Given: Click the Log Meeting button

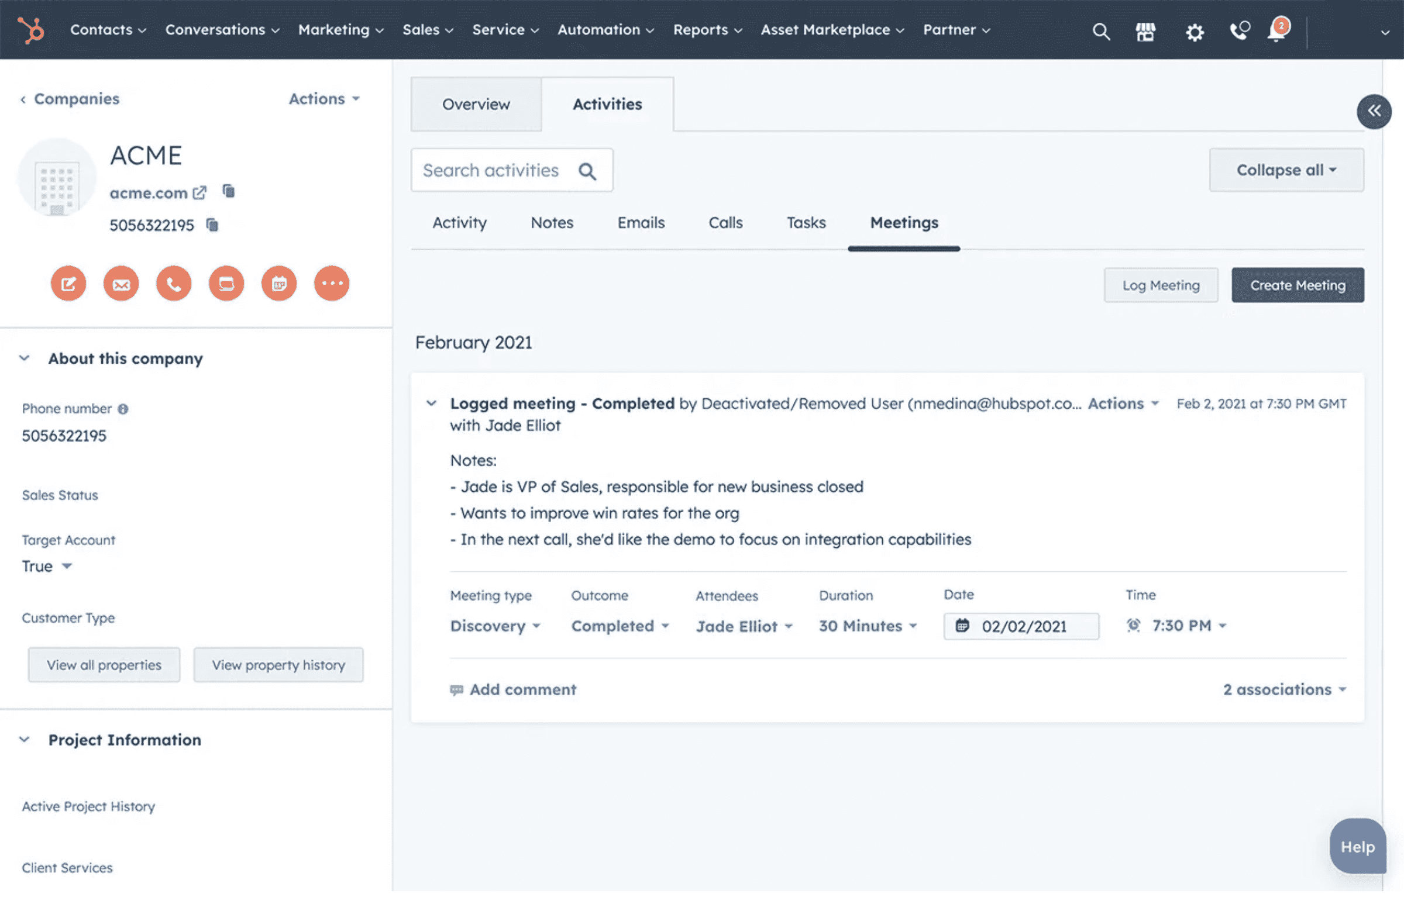Looking at the screenshot, I should tap(1161, 285).
